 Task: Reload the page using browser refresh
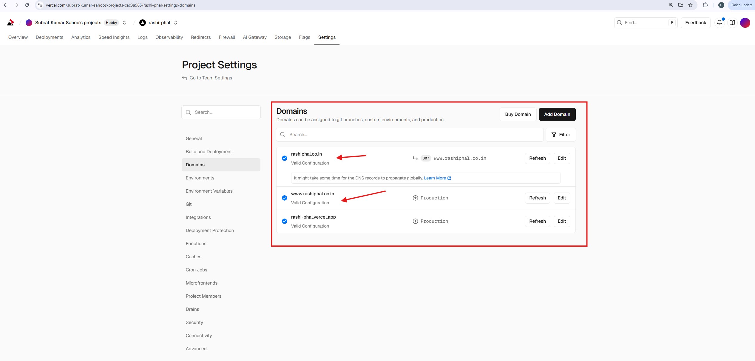pos(27,5)
